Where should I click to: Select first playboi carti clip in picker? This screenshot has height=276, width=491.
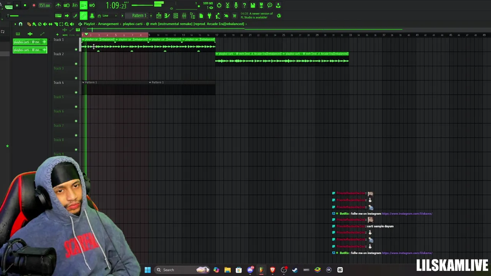point(30,42)
